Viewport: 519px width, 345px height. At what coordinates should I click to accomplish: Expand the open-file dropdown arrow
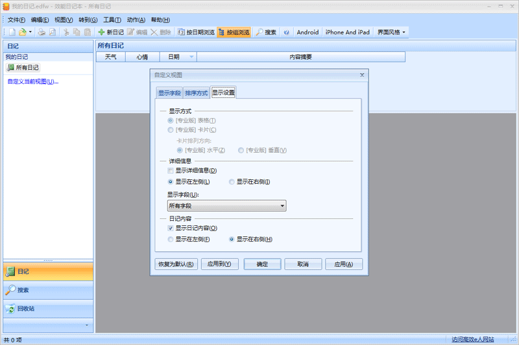click(x=30, y=32)
